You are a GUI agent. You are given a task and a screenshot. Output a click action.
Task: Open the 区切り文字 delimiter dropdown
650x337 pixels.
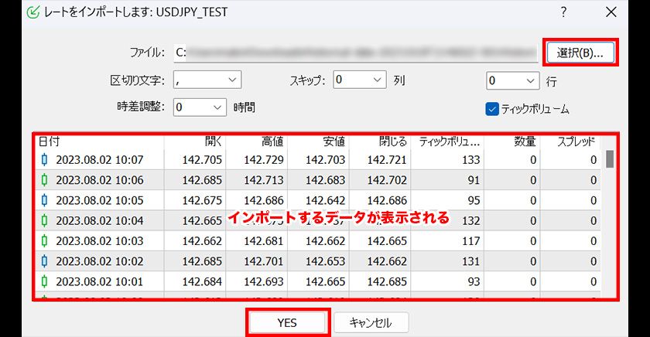click(x=207, y=80)
